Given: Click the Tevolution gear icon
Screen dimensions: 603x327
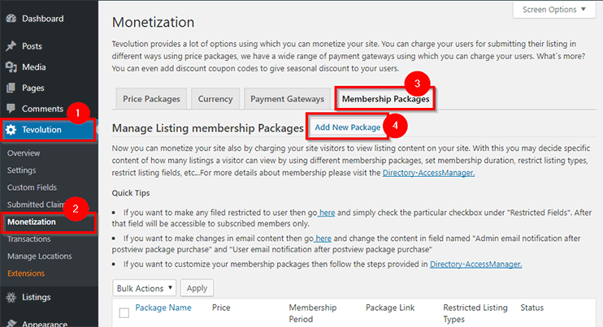Looking at the screenshot, I should tap(11, 130).
